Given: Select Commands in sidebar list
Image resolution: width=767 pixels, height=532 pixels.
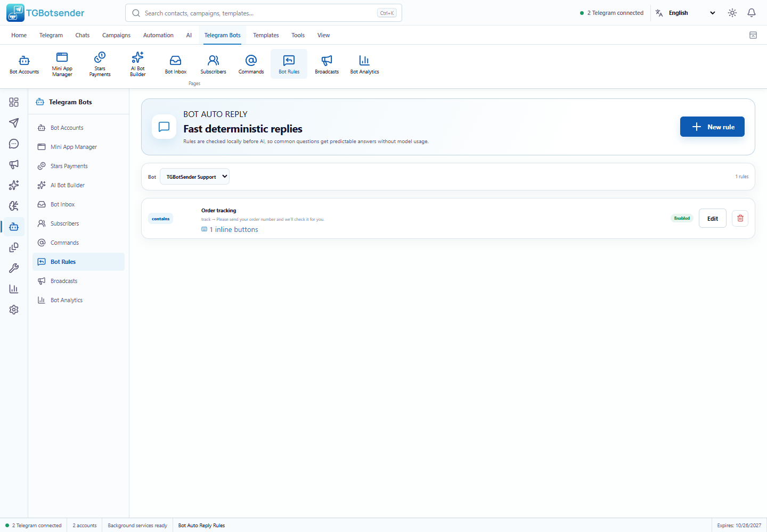Looking at the screenshot, I should (78, 243).
